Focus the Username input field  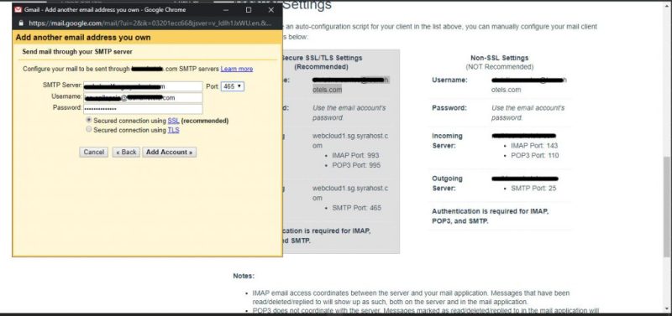coord(143,97)
